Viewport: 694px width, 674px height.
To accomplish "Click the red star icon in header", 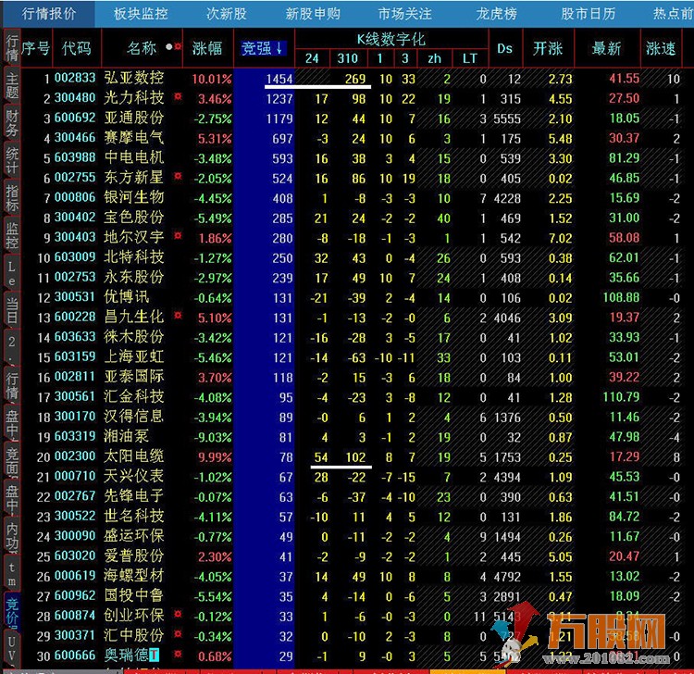I will 178,46.
